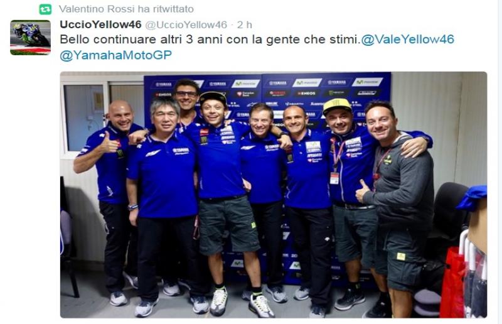The width and height of the screenshot is (502, 324).
Task: Click the bold UccioYellow46 display name
Action: pos(100,24)
